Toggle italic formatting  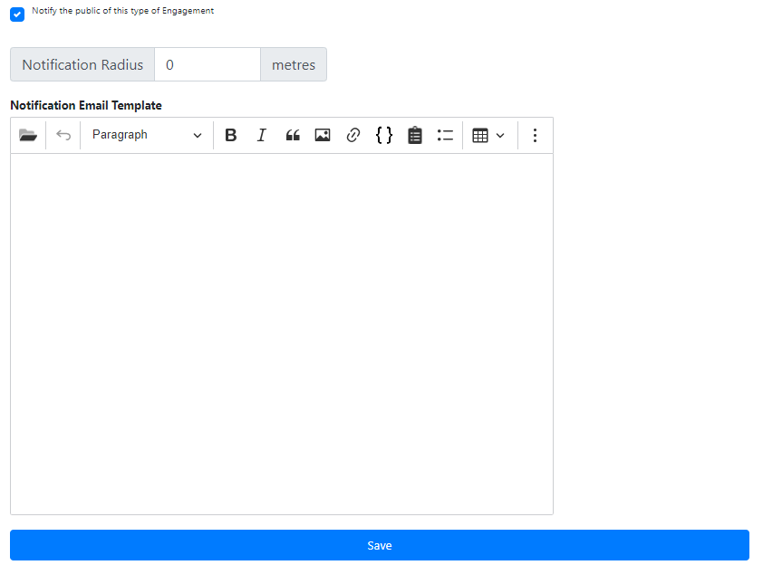coord(262,135)
